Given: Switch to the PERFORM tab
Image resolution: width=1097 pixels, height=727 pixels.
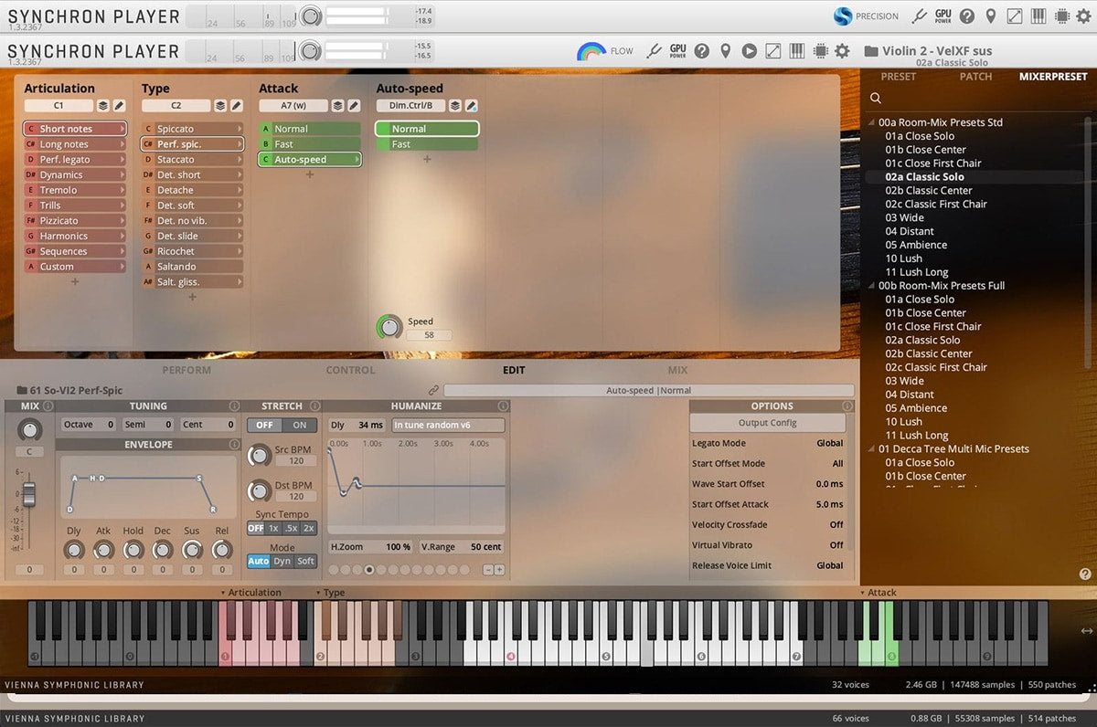Looking at the screenshot, I should 186,371.
